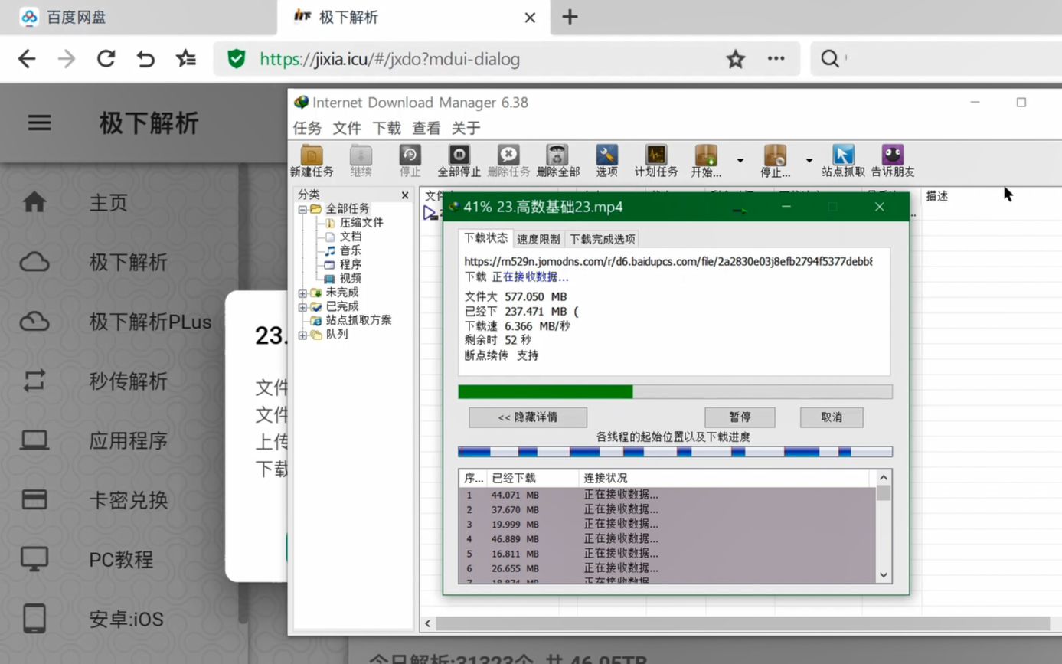Click the card icon beside 卡密兑换
Image resolution: width=1062 pixels, height=664 pixels.
pyautogui.click(x=34, y=500)
